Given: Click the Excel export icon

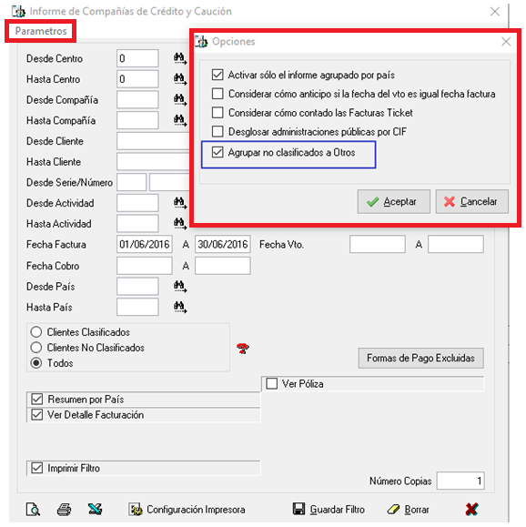Looking at the screenshot, I should pos(95,509).
